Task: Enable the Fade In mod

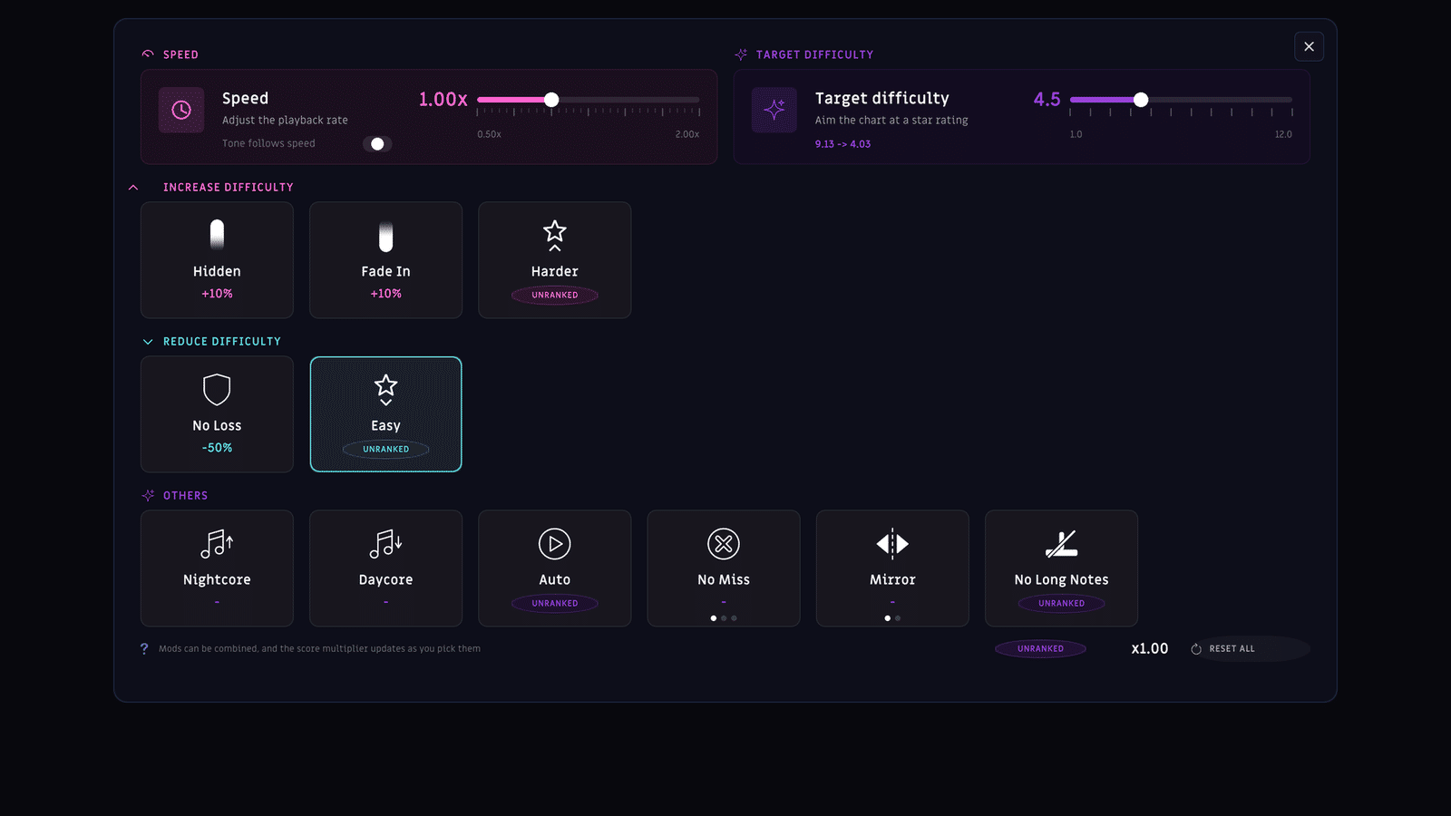Action: [385, 260]
